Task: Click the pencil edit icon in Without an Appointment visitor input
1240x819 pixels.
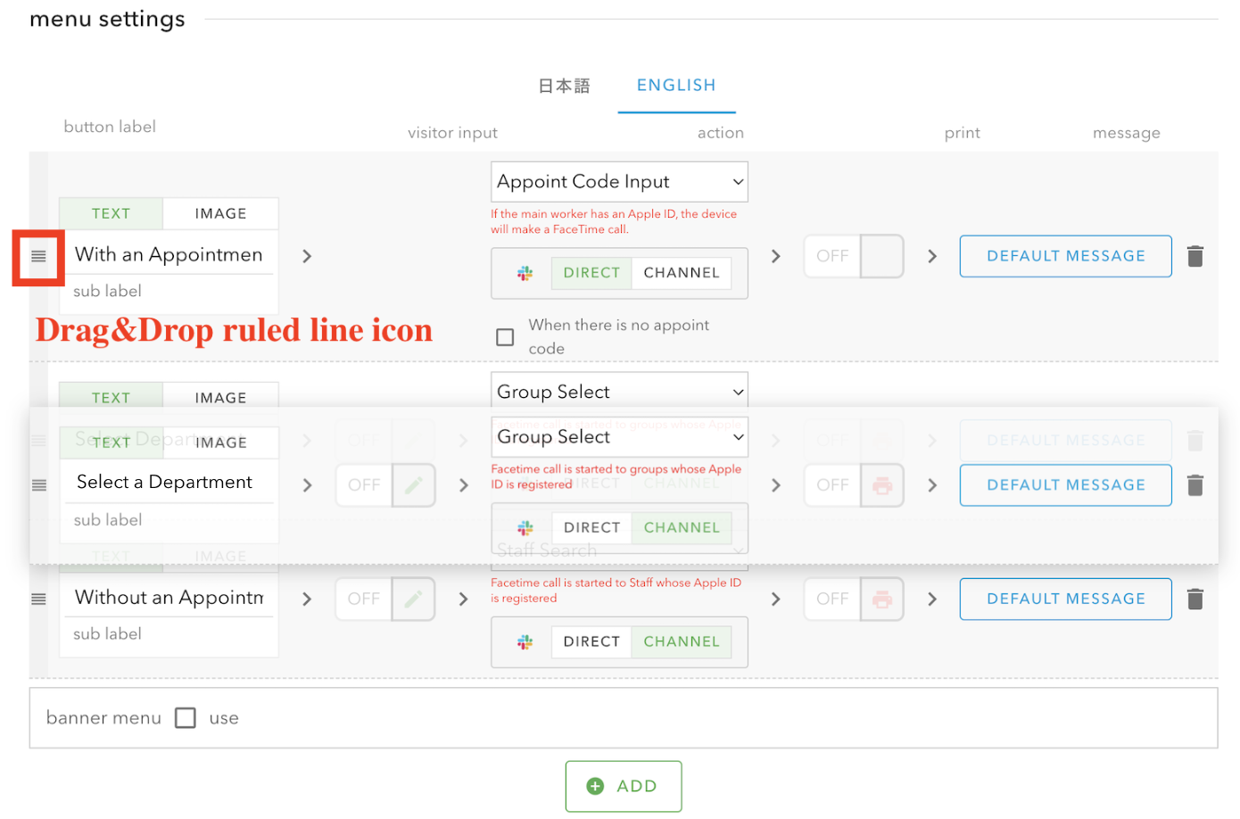Action: [x=413, y=599]
